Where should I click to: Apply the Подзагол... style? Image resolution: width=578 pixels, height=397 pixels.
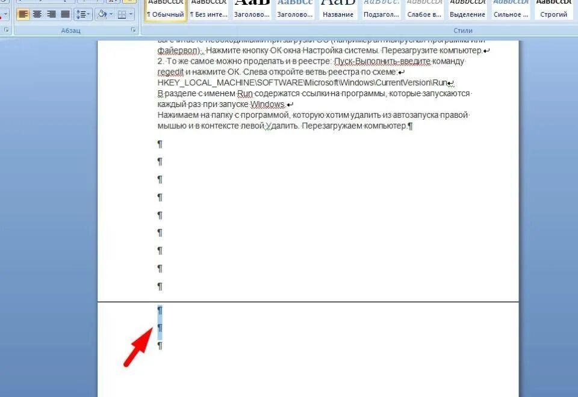click(x=381, y=10)
